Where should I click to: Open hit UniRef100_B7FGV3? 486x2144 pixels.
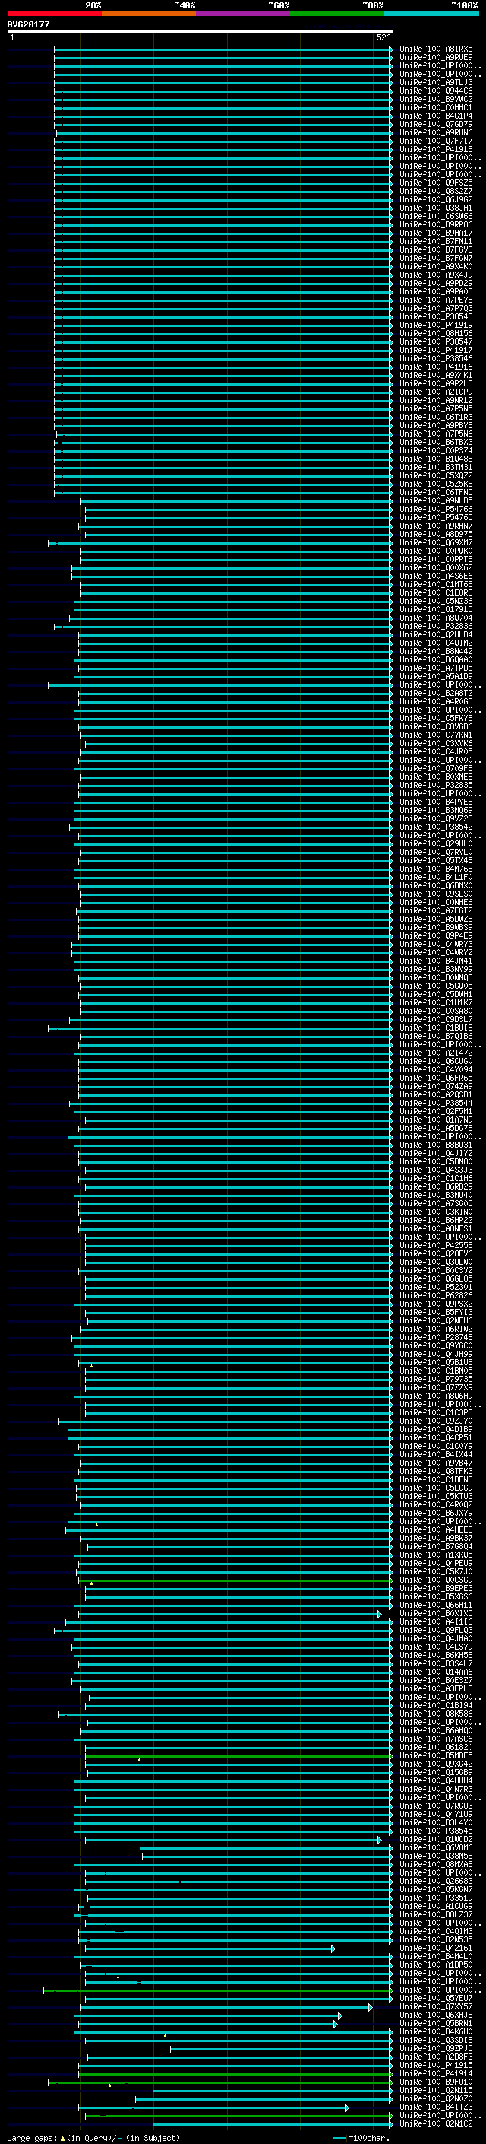[x=436, y=249]
